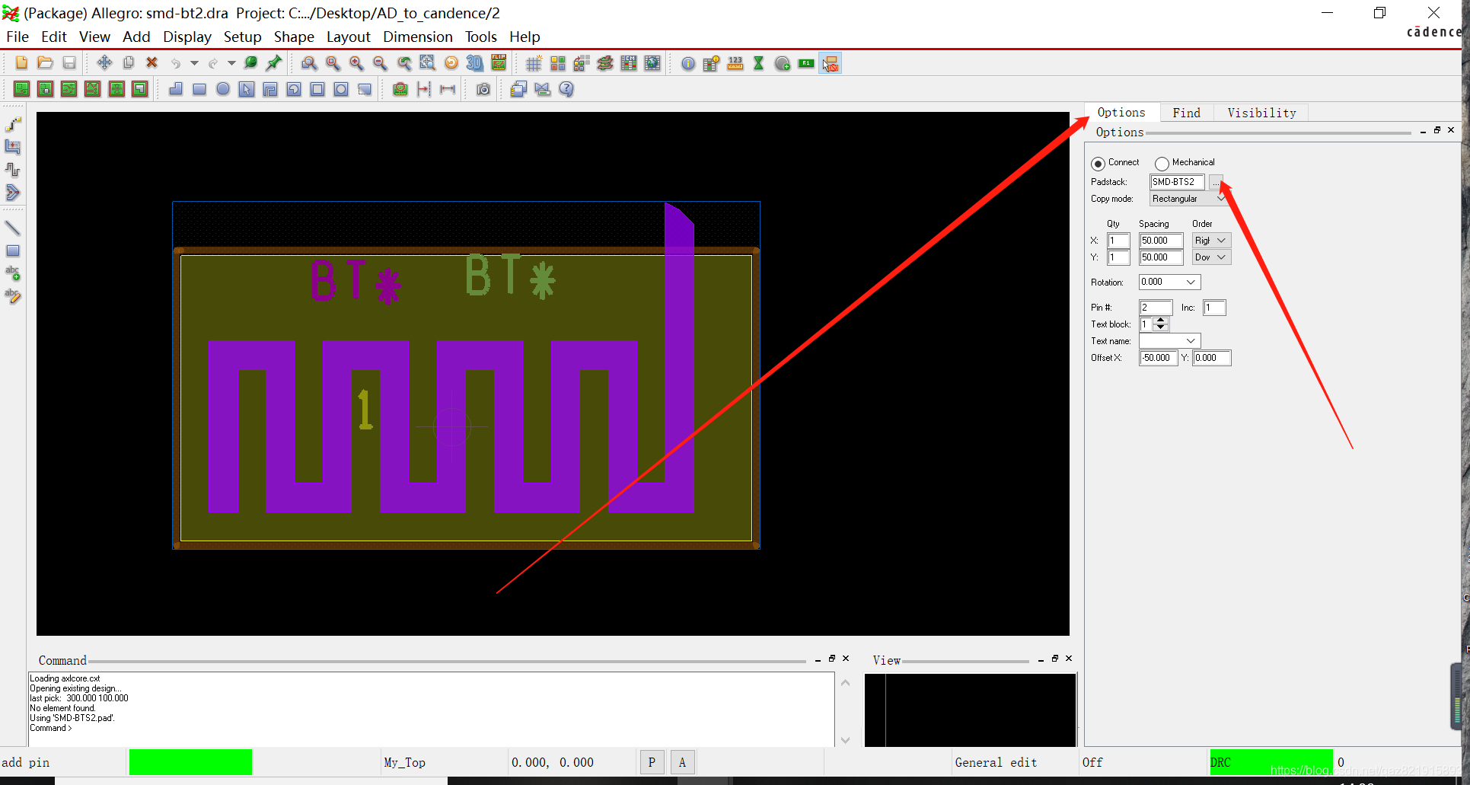The width and height of the screenshot is (1470, 785).
Task: Click the Add Line tool in left sidebar
Action: 13,228
